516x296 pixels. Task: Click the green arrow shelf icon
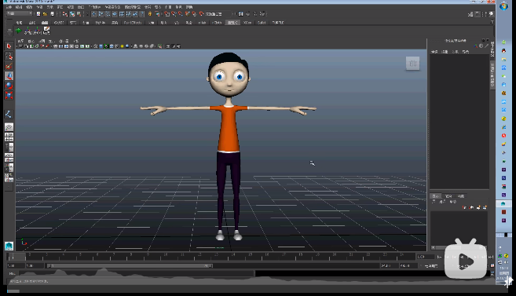(19, 31)
